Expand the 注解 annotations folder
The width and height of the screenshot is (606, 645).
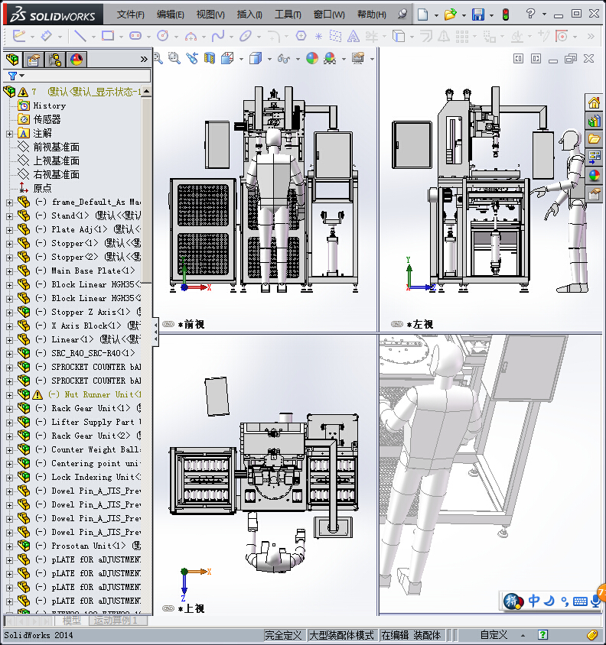tap(9, 134)
